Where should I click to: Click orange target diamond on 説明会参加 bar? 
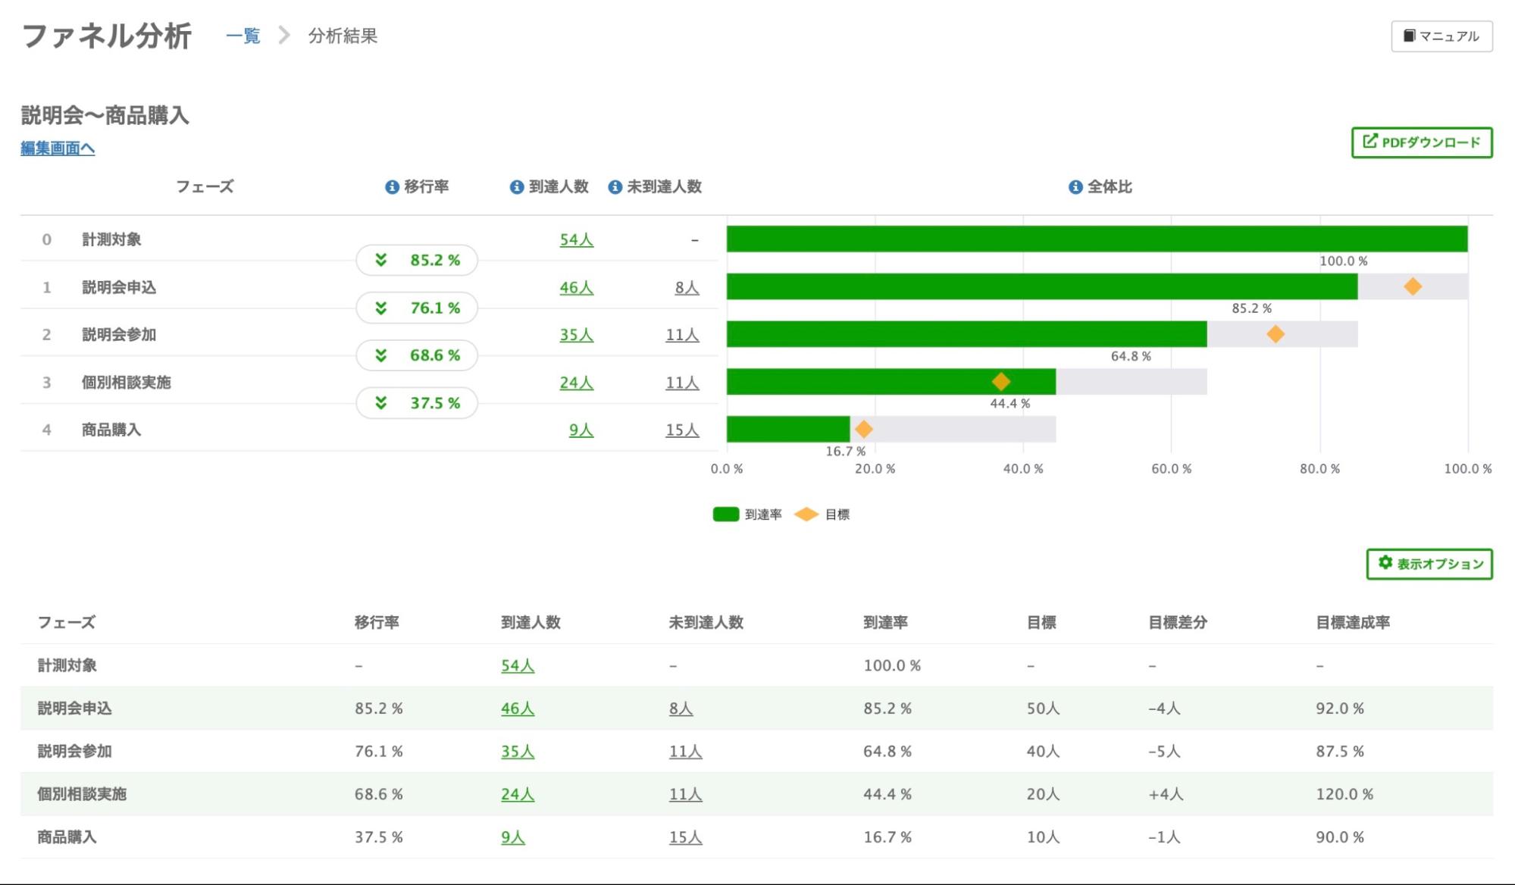click(x=1276, y=334)
